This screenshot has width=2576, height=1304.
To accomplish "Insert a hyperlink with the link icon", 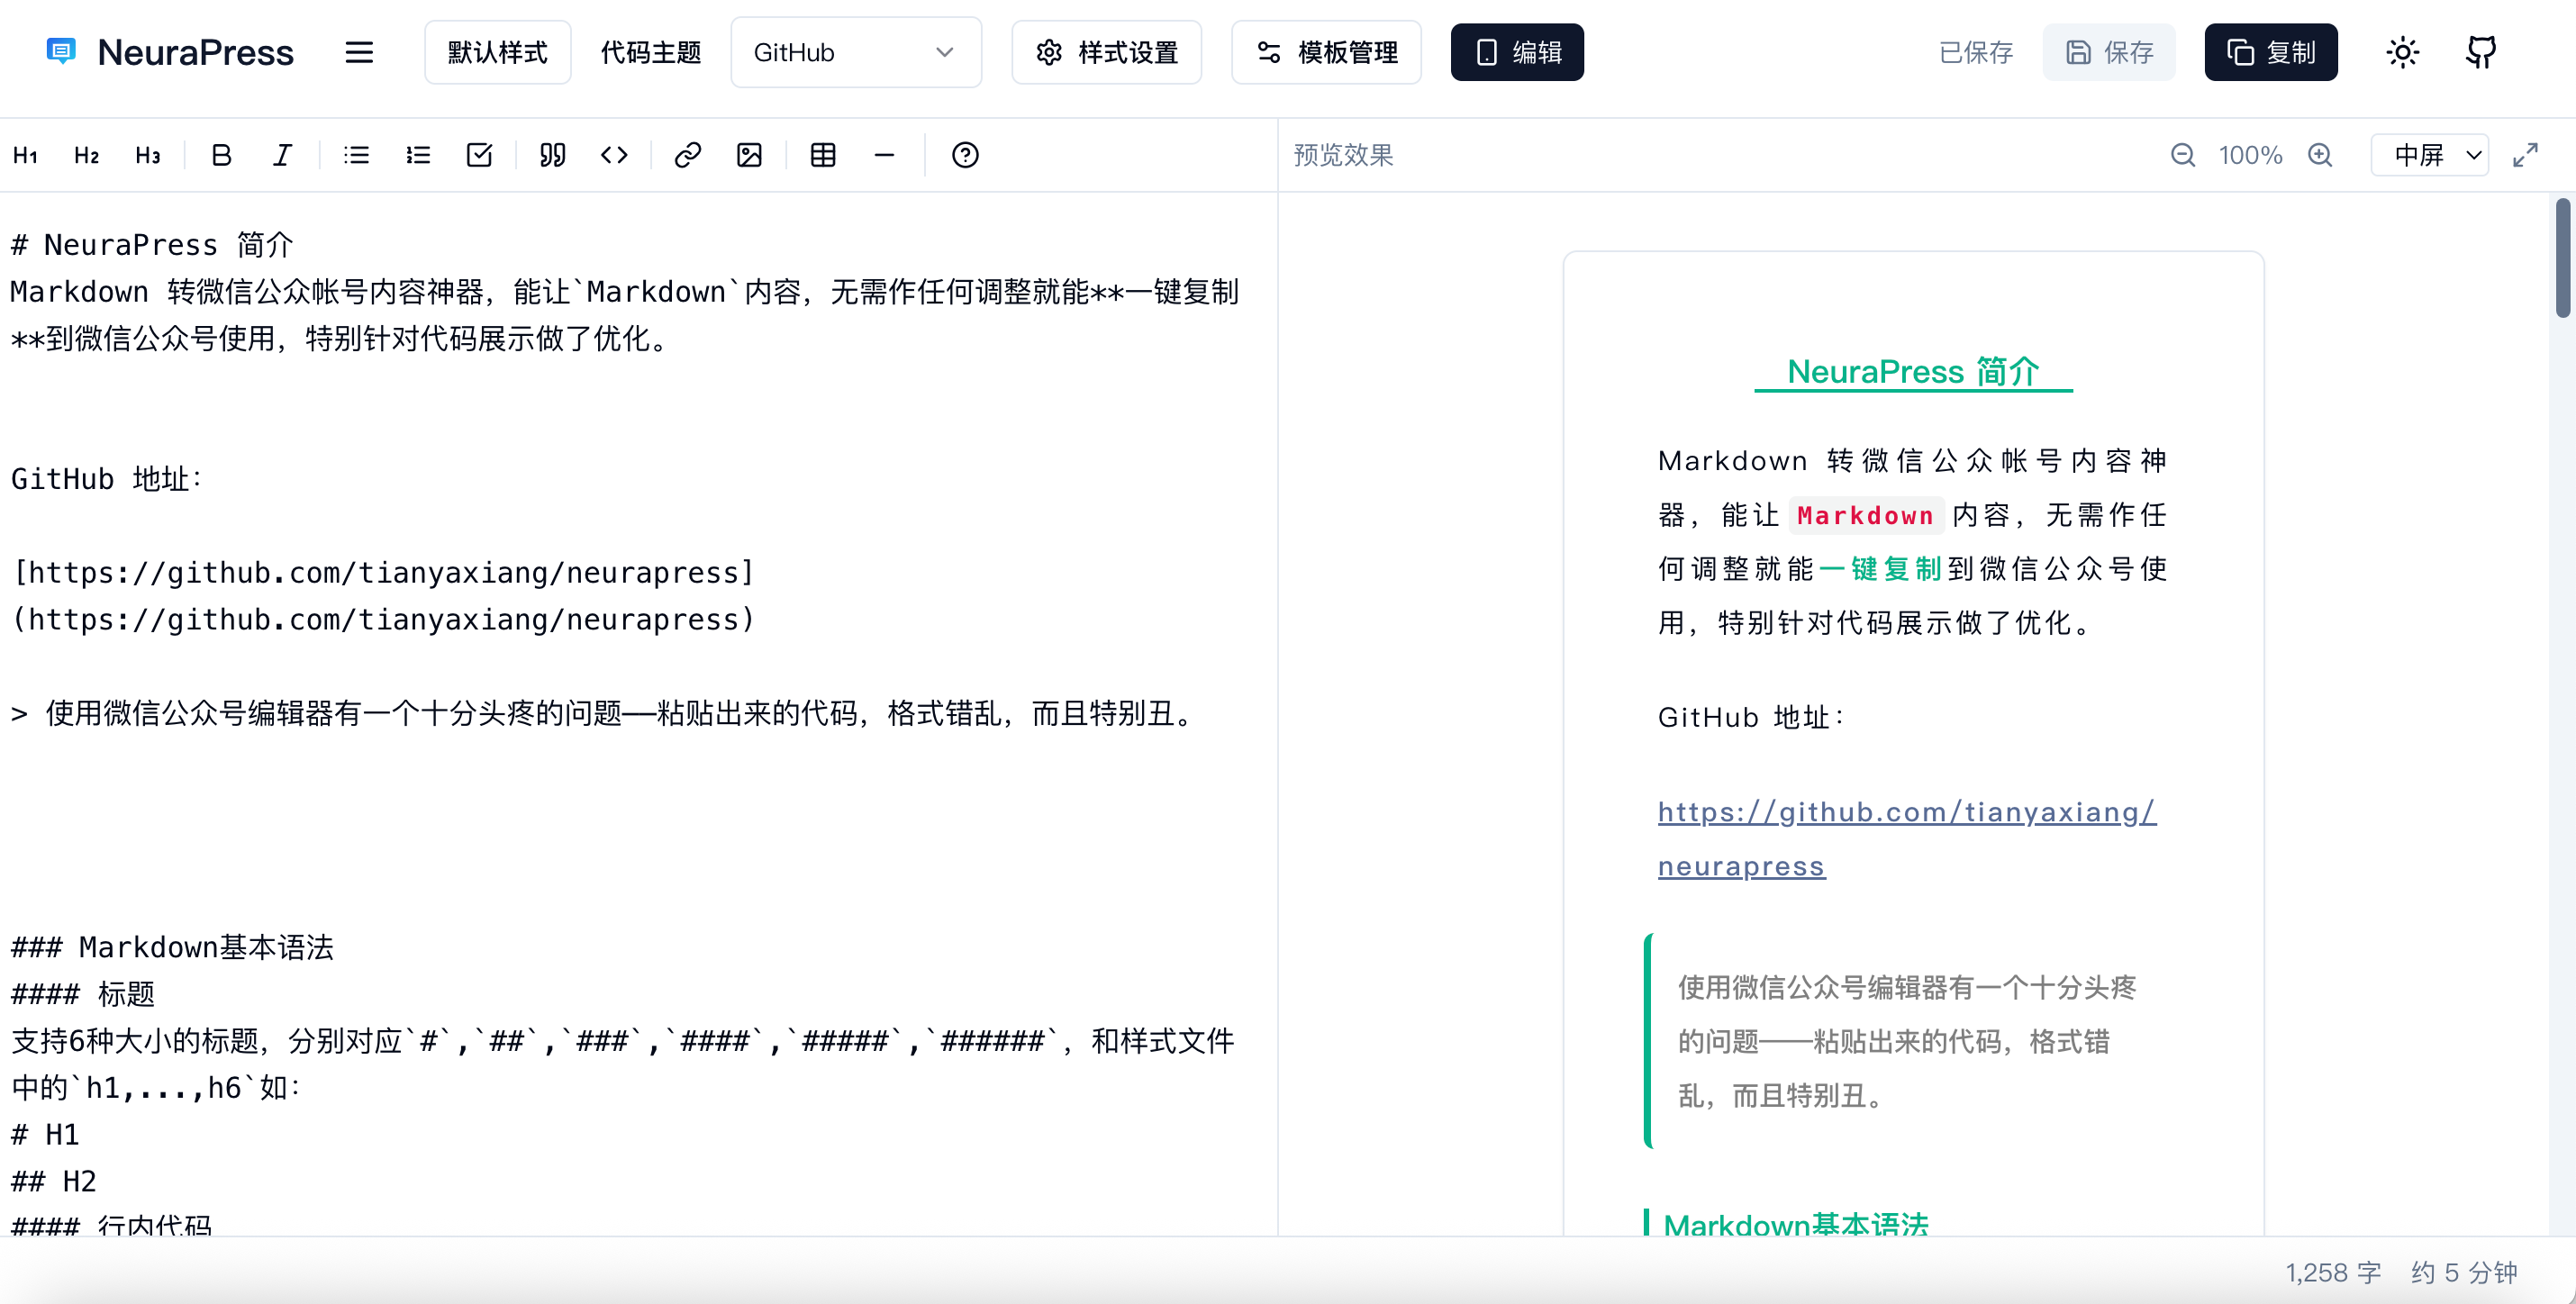I will coord(688,155).
